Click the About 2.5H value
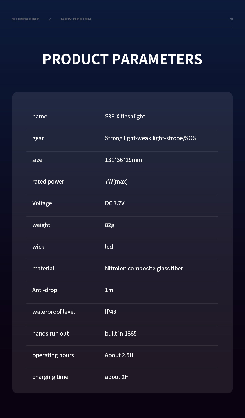 [119, 355]
